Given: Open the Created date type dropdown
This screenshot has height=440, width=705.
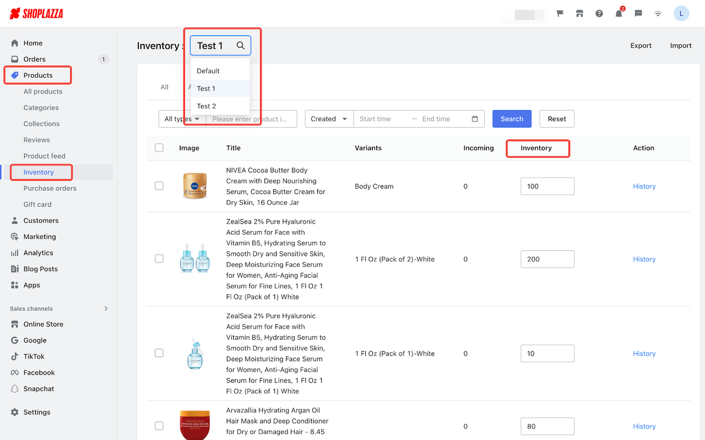Looking at the screenshot, I should point(329,119).
